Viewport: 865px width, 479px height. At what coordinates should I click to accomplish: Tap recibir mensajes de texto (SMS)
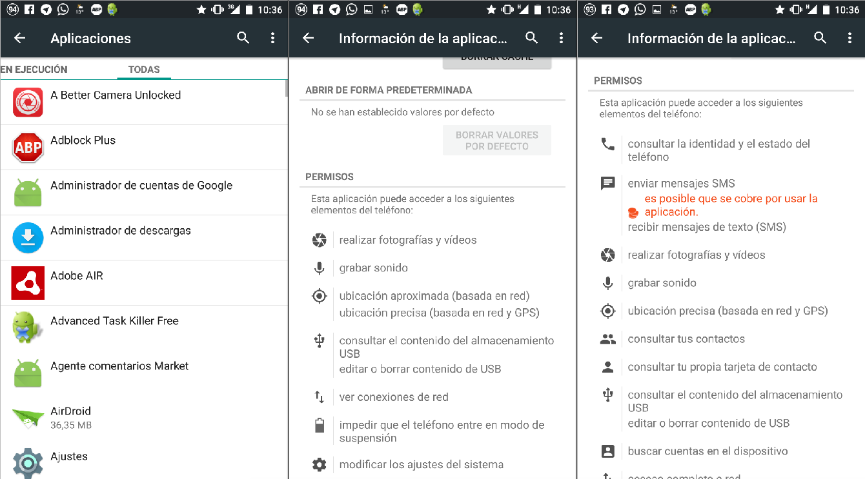[x=707, y=227]
